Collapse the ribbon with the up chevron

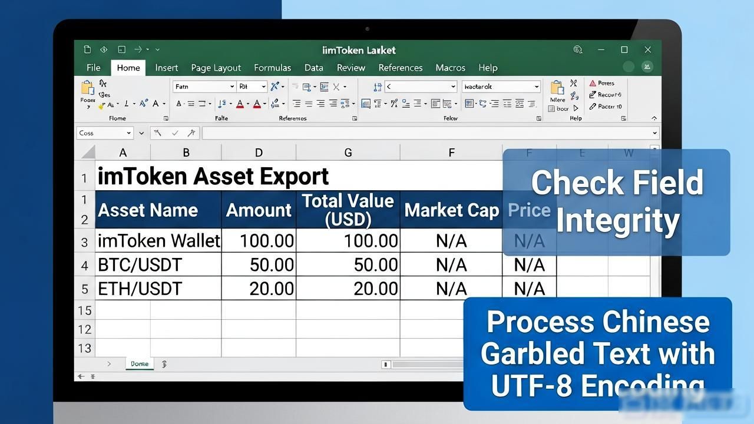point(654,118)
